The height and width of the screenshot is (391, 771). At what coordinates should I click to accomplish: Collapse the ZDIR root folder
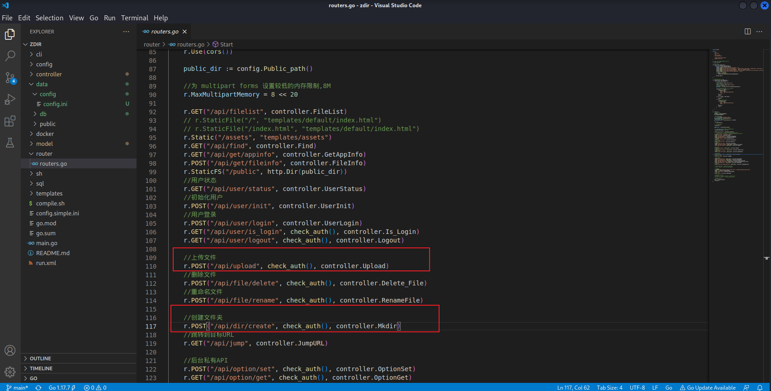tap(79, 44)
